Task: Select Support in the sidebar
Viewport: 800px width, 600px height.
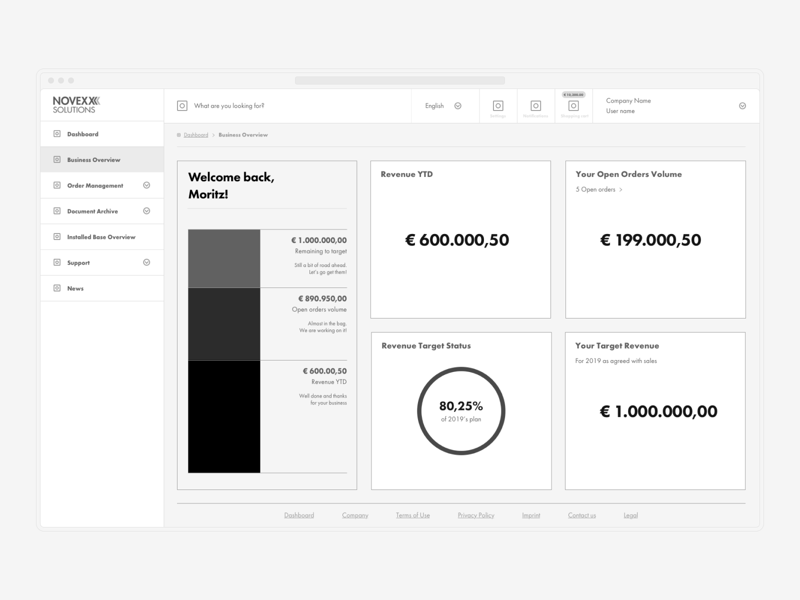Action: (x=102, y=262)
